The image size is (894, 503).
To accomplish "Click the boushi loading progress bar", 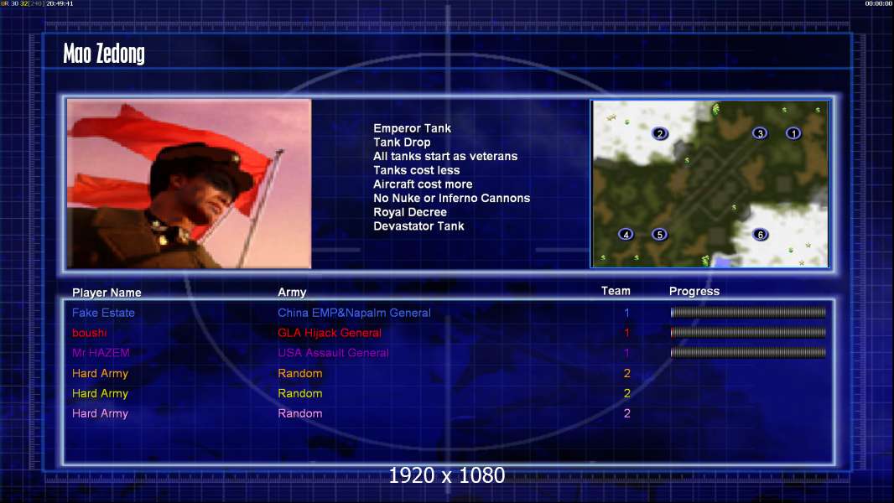I will [748, 332].
